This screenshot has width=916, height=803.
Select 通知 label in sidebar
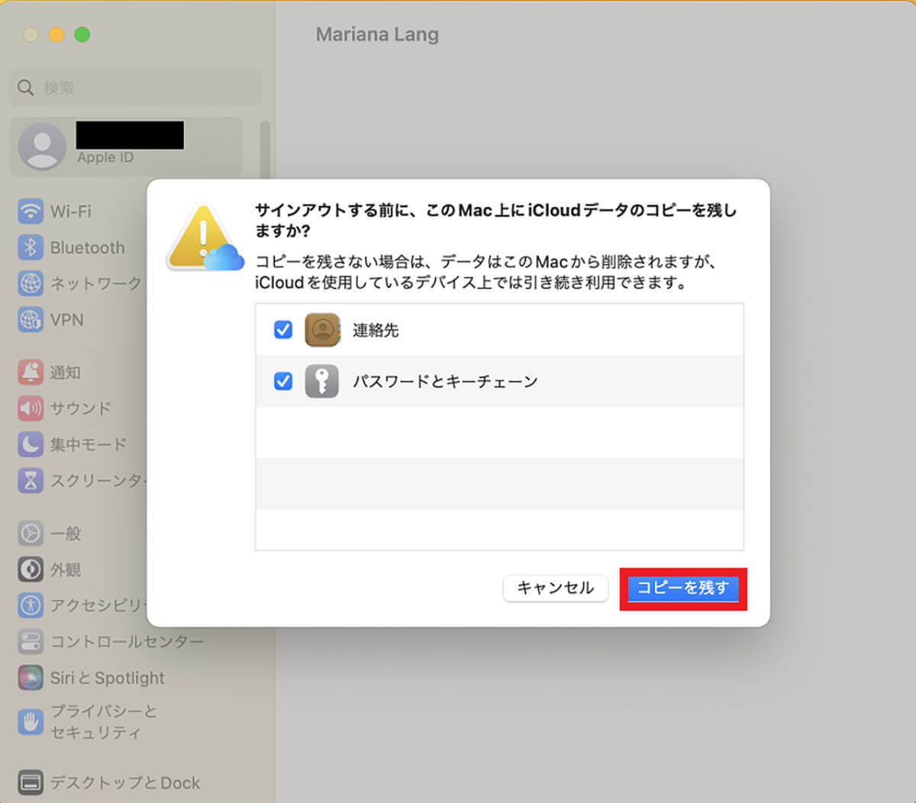click(x=66, y=372)
